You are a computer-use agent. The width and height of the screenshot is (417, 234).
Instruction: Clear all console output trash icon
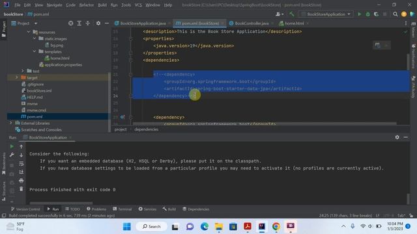[22, 189]
